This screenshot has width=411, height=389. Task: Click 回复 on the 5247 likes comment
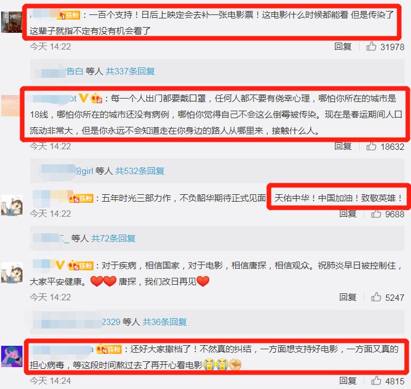348,297
